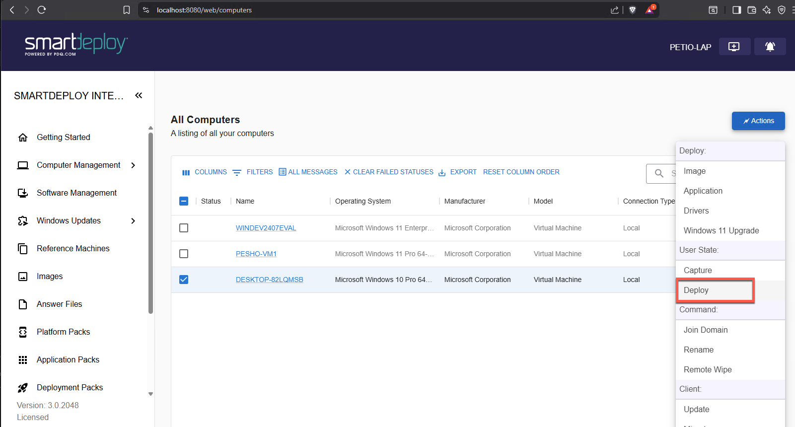
Task: Expand the Windows Updates submenu chevron
Action: (133, 221)
